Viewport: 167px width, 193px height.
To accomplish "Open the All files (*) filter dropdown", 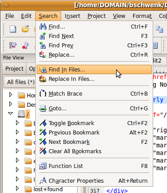I will pos(20,82).
